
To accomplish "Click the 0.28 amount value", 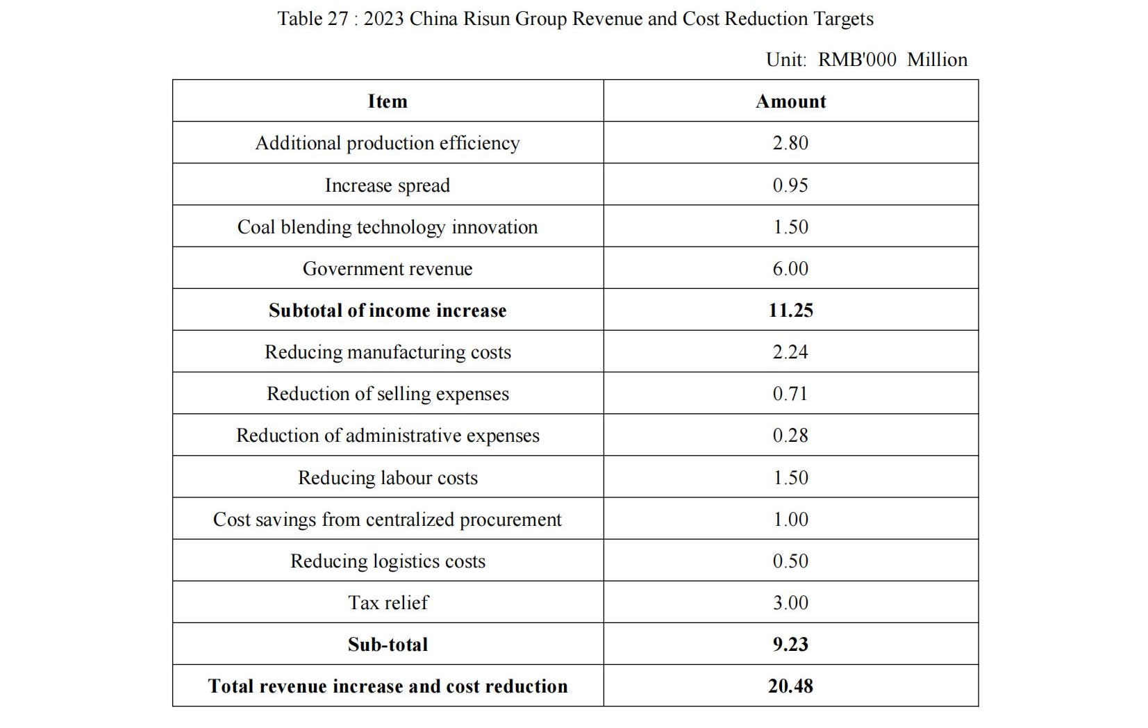I will 790,436.
